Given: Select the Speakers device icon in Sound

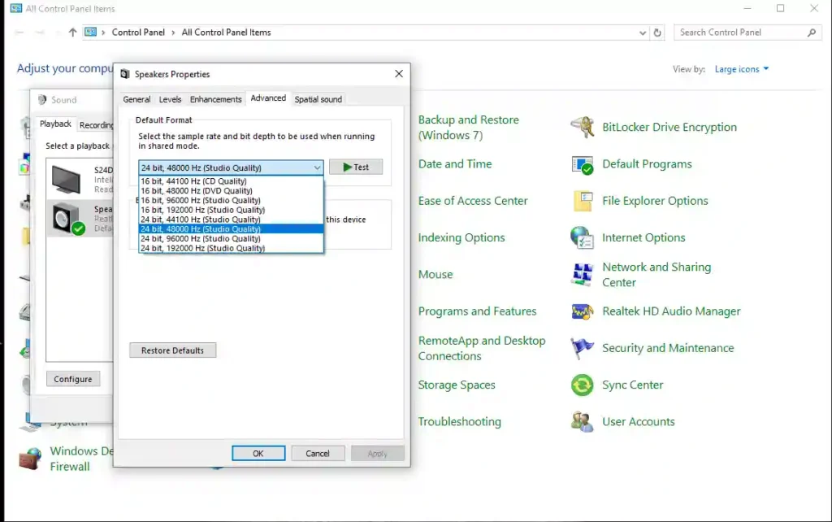Looking at the screenshot, I should [x=68, y=218].
